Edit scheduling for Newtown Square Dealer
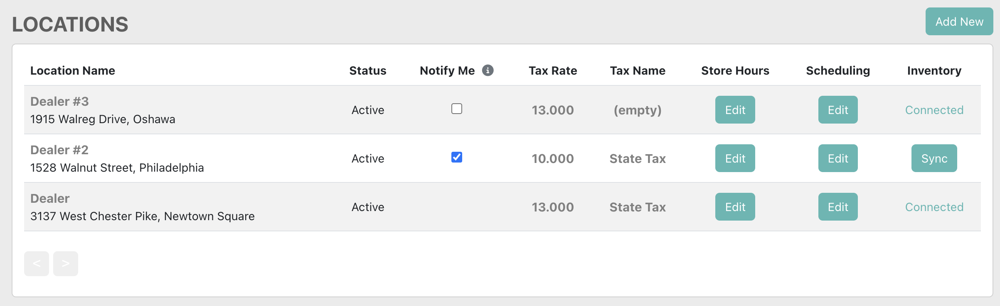The height and width of the screenshot is (306, 1000). tap(837, 207)
